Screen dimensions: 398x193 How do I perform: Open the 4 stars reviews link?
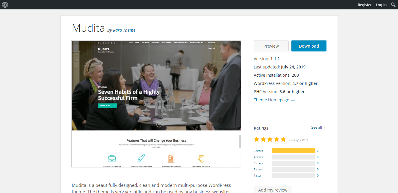click(x=258, y=157)
